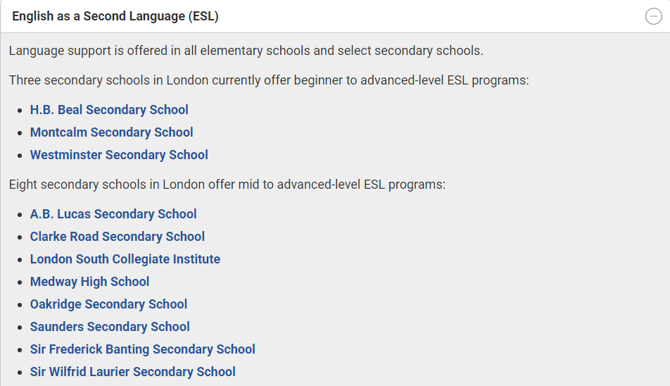Click the 'Eight secondary schools in London' paragraph
The height and width of the screenshot is (386, 670).
(227, 185)
